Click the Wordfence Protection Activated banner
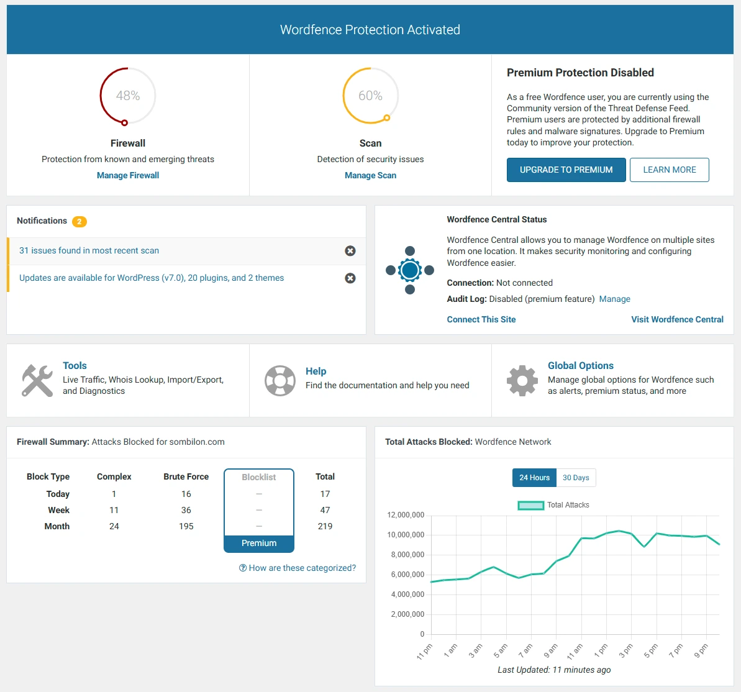 coord(370,29)
